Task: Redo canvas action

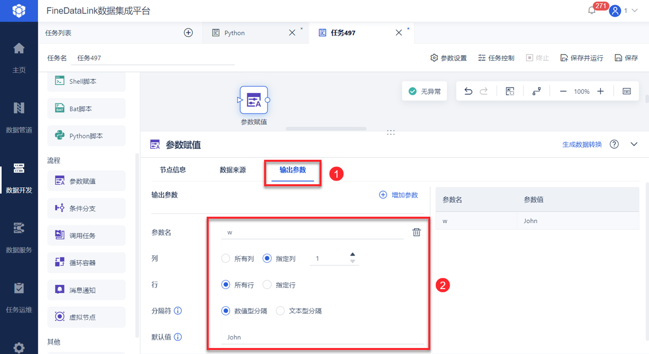Action: pyautogui.click(x=483, y=91)
